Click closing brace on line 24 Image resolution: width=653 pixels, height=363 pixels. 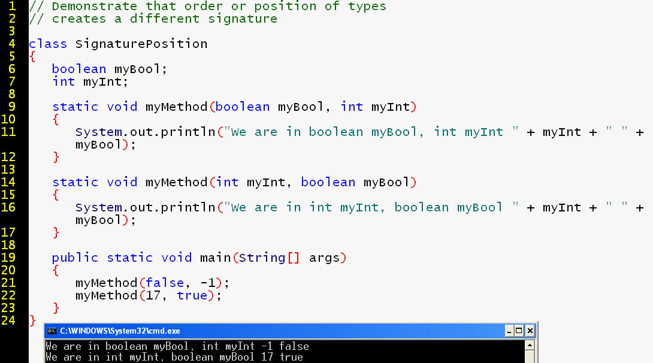[33, 320]
